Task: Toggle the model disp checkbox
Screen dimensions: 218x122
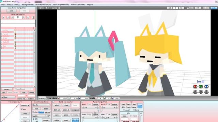Action: click(33, 112)
